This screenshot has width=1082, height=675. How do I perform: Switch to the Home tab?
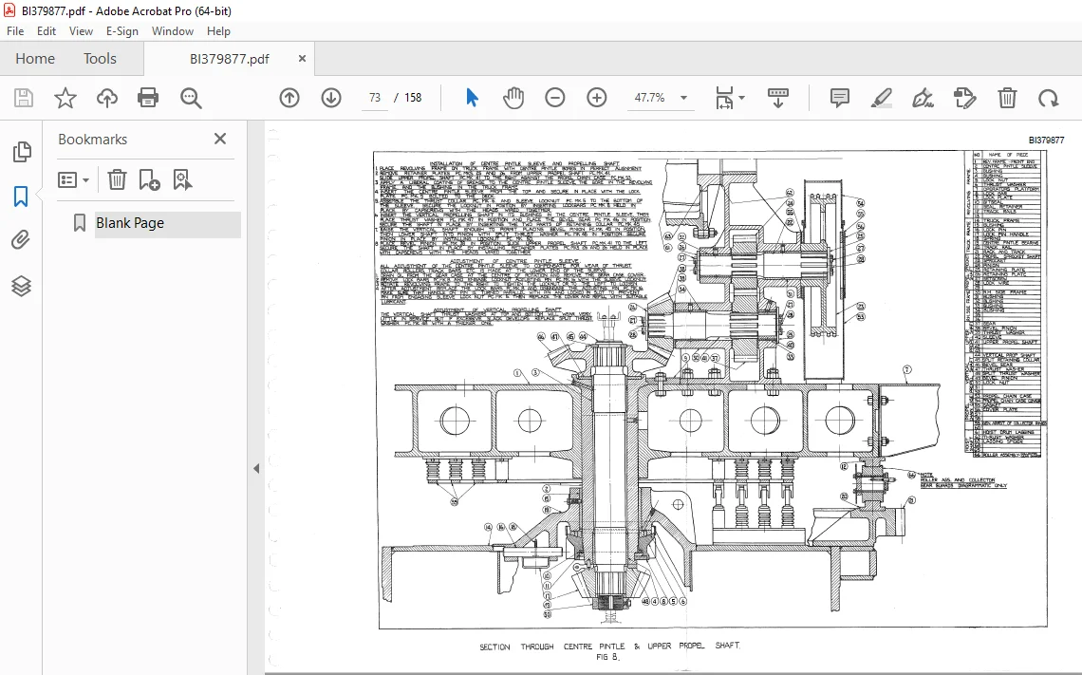(x=35, y=59)
